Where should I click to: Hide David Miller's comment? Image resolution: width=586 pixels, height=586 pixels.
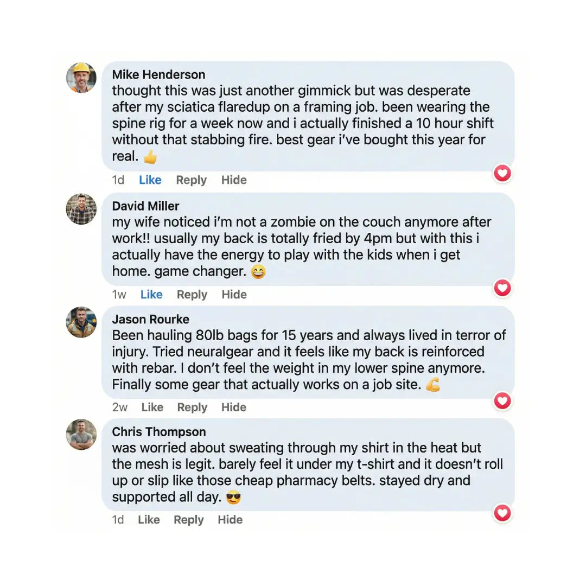coord(234,295)
